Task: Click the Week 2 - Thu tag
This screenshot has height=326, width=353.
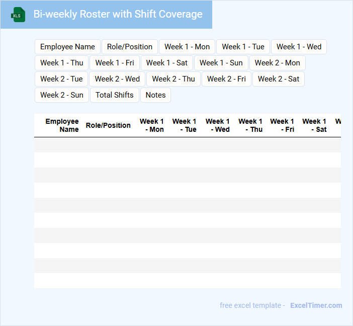Action: pos(173,79)
